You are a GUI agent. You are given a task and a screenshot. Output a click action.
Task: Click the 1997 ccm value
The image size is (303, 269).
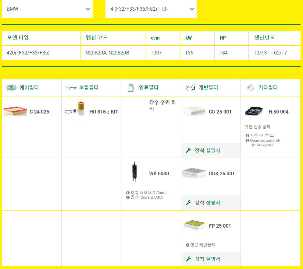click(x=156, y=53)
